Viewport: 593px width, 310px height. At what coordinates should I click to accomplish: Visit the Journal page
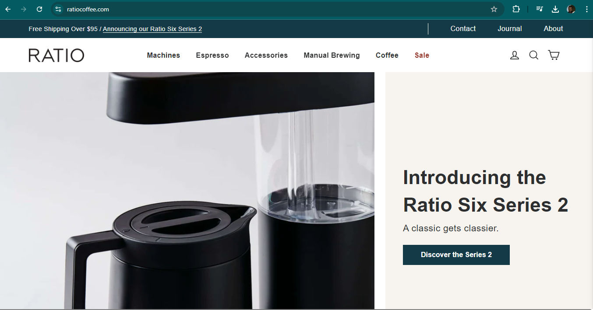(x=509, y=28)
